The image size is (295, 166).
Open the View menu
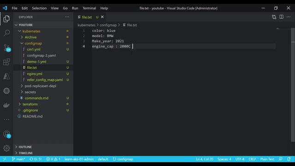pos(54,8)
